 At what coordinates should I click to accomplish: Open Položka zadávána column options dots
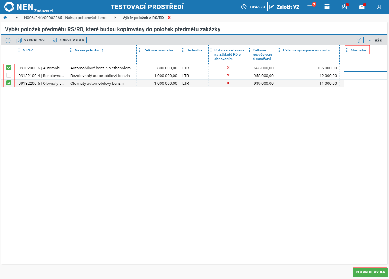tap(211, 50)
